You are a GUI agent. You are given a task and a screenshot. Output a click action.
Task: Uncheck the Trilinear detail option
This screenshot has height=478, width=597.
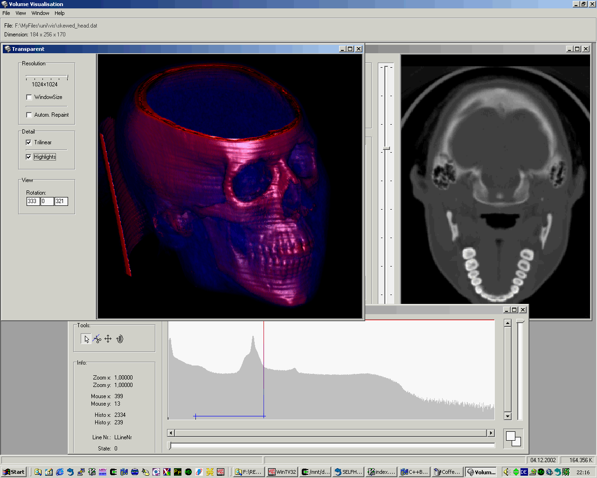click(28, 142)
